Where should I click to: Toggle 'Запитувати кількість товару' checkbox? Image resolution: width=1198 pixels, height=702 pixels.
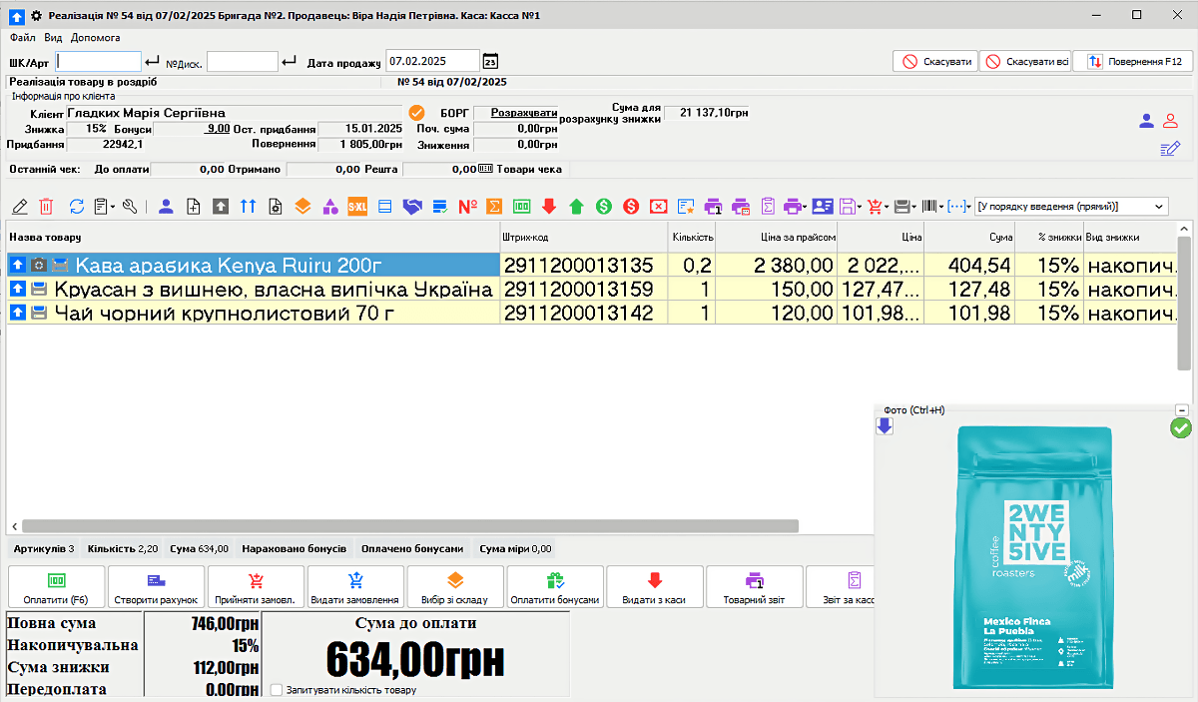click(277, 690)
